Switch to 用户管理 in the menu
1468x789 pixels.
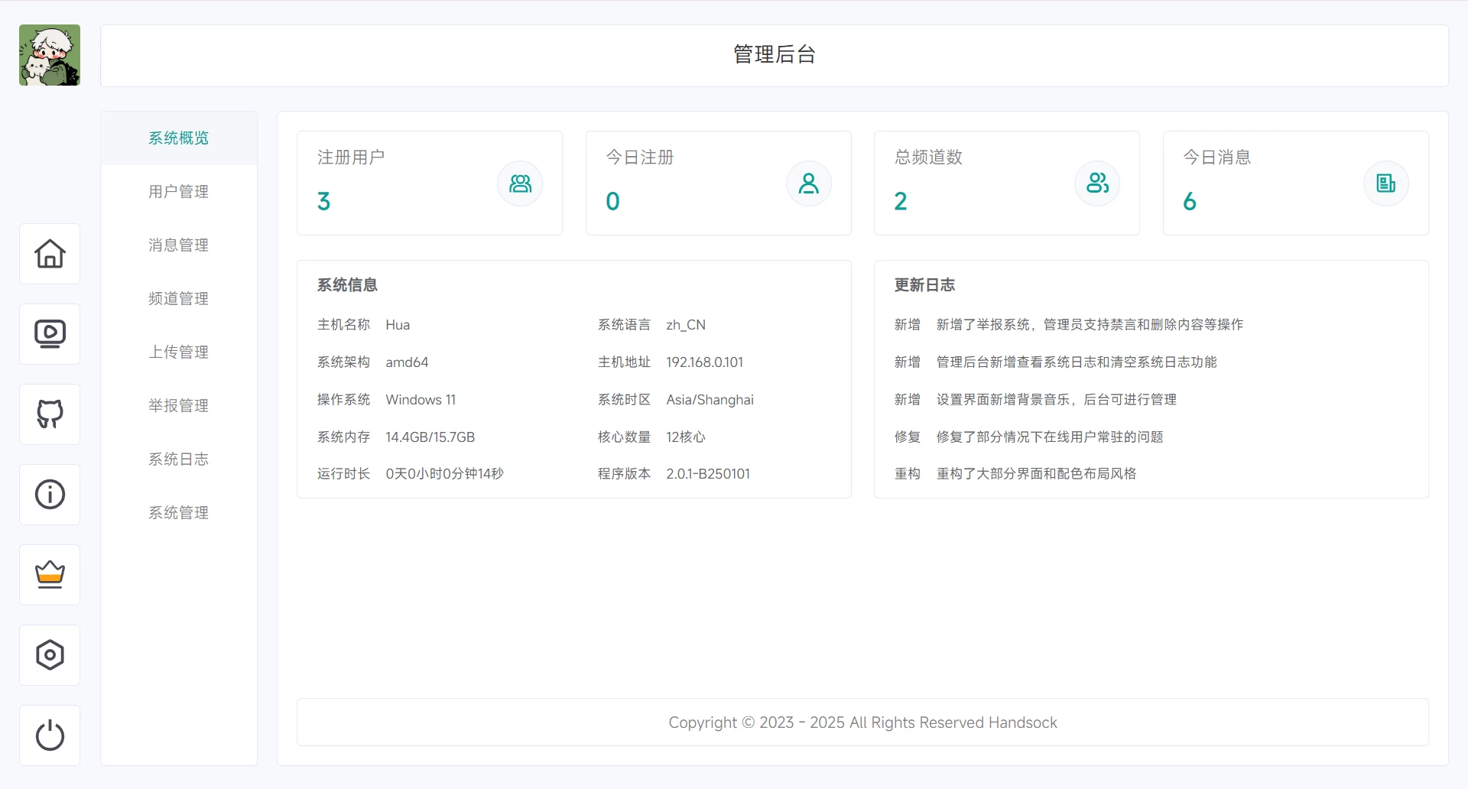tap(178, 192)
